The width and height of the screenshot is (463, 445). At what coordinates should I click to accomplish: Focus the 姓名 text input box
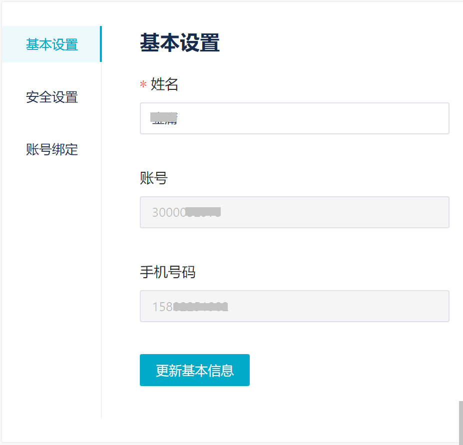294,118
